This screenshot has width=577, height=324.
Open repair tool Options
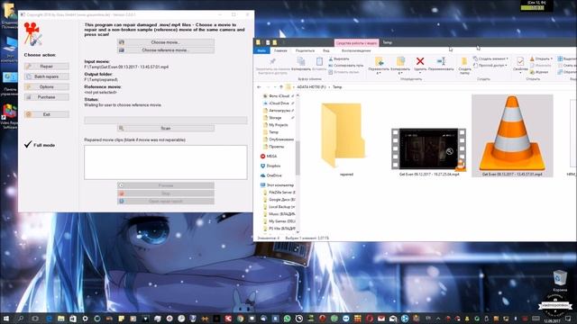pos(46,86)
